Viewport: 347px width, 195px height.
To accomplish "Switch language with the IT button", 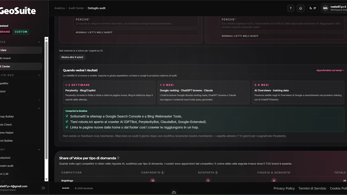I will [x=313, y=8].
